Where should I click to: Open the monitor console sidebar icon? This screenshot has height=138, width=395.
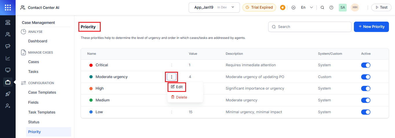(x=8, y=70)
